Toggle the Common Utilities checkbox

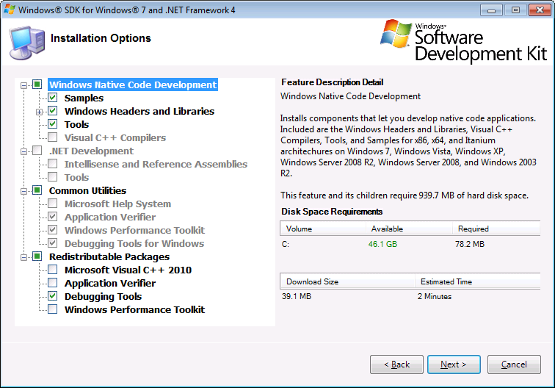click(37, 190)
